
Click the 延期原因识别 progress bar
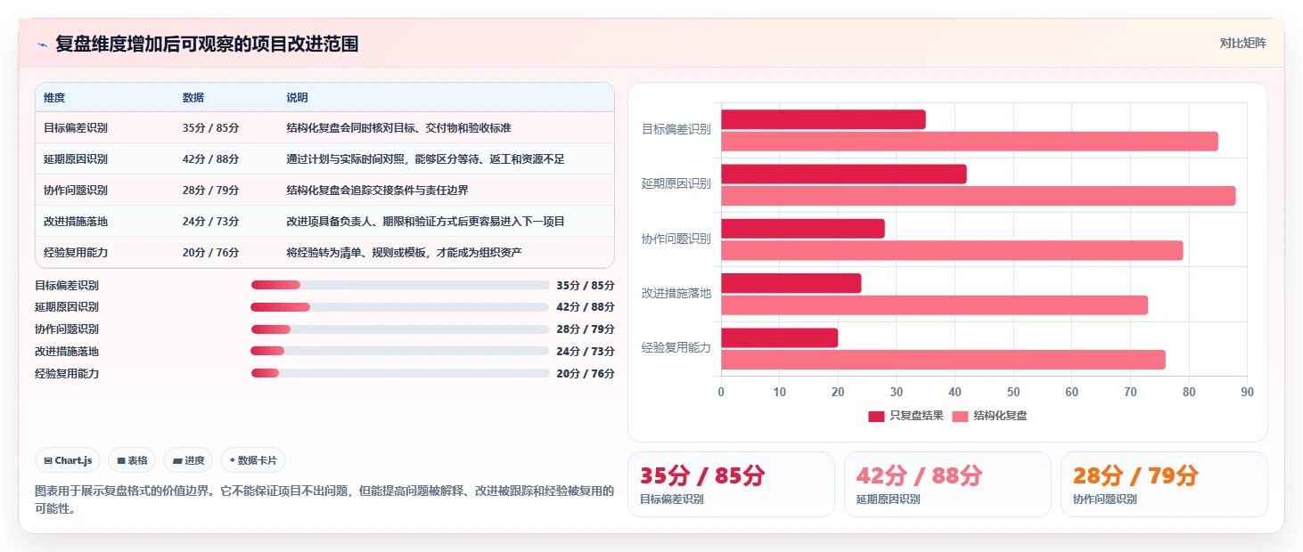(x=400, y=307)
